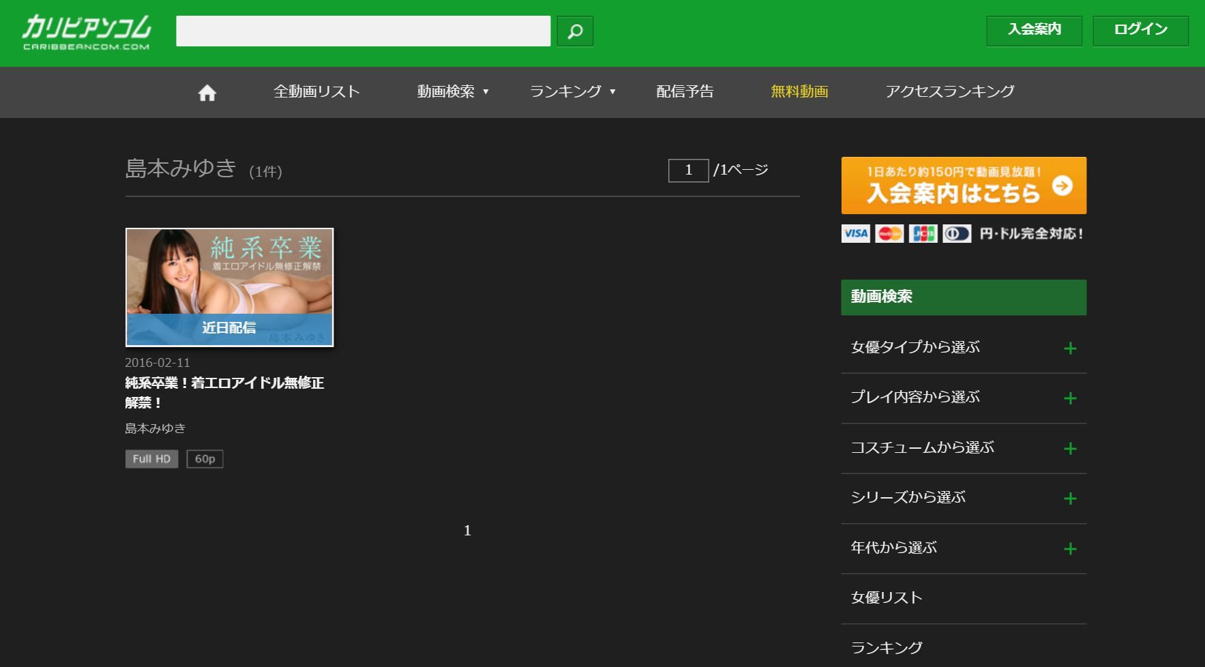
Task: Click the Caribbeancom logo
Action: coord(87,32)
